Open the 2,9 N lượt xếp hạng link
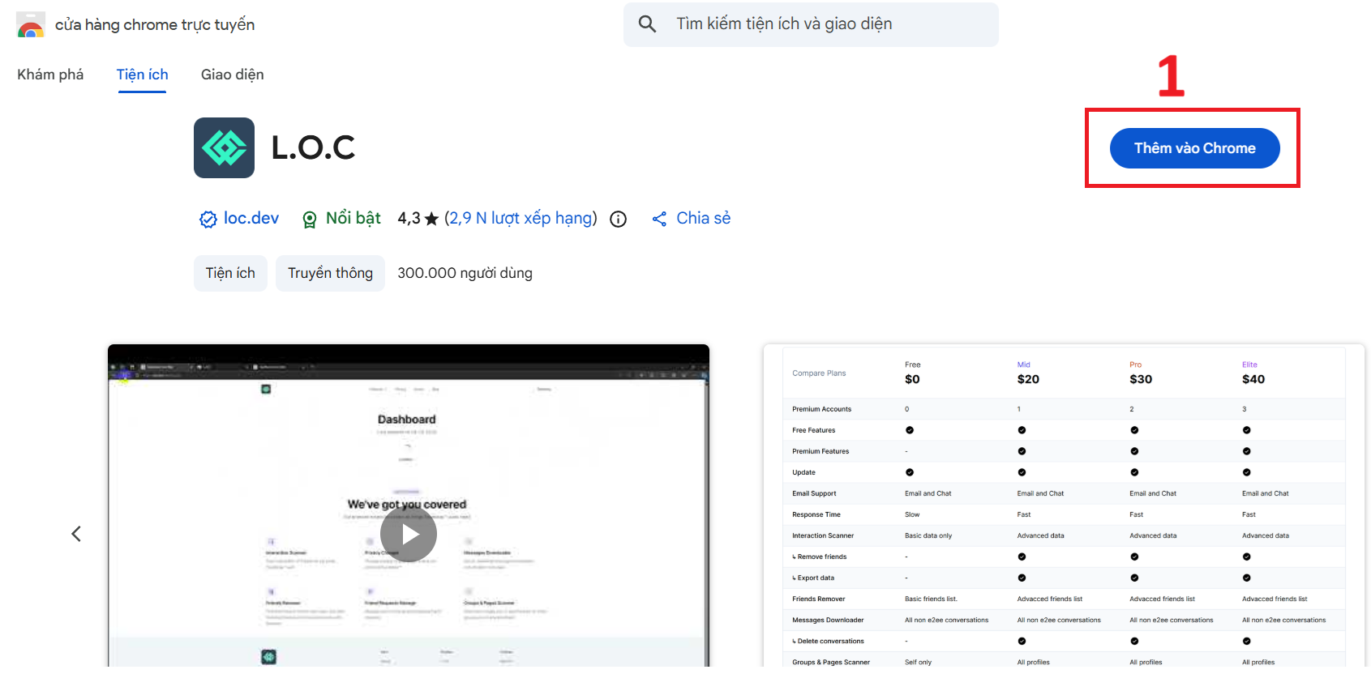1371x691 pixels. coord(521,218)
